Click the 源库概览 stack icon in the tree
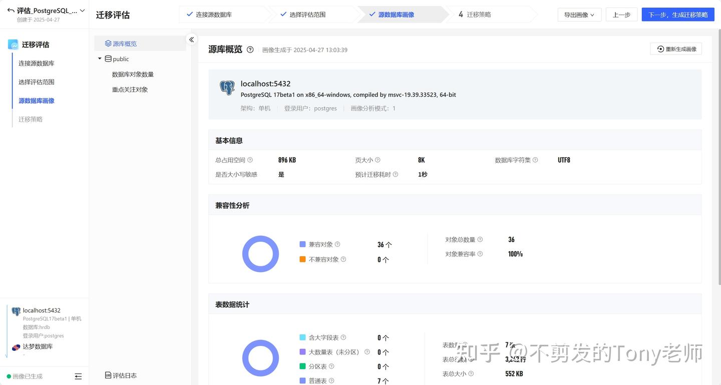 pos(107,43)
